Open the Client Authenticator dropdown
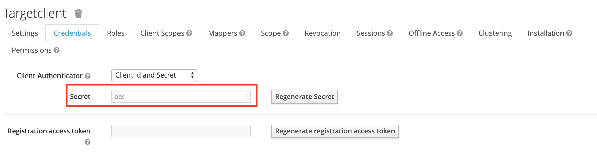Screen dimensions: 597x153 pyautogui.click(x=154, y=75)
